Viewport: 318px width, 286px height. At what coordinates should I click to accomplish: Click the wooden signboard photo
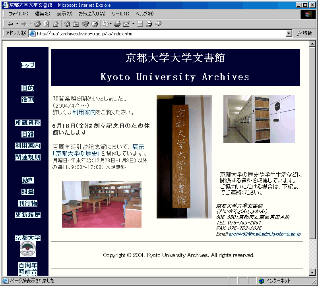[184, 157]
